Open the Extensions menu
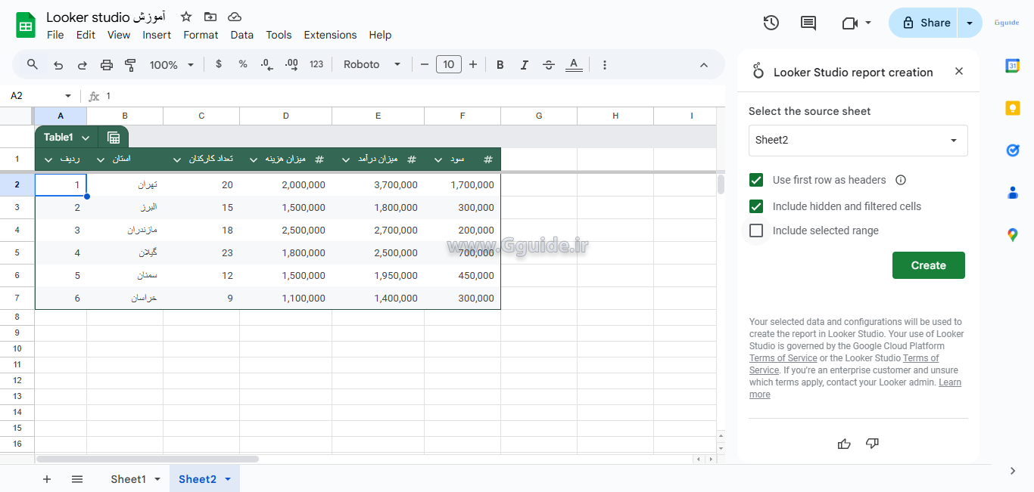 [x=330, y=35]
